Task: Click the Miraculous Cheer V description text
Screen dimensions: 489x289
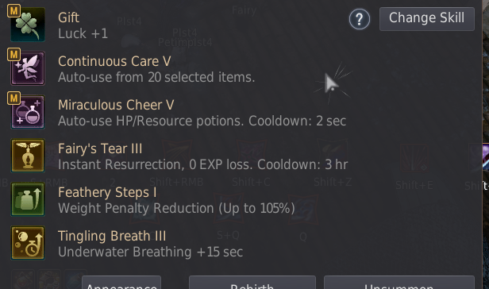Action: coord(202,121)
